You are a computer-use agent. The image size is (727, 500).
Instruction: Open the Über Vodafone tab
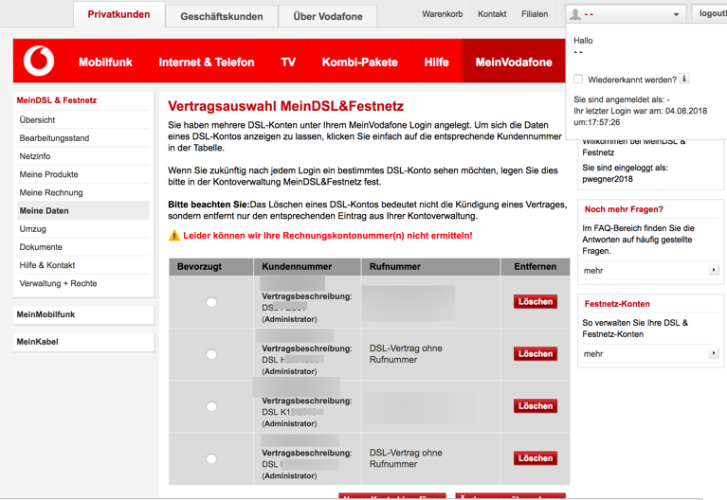328,16
